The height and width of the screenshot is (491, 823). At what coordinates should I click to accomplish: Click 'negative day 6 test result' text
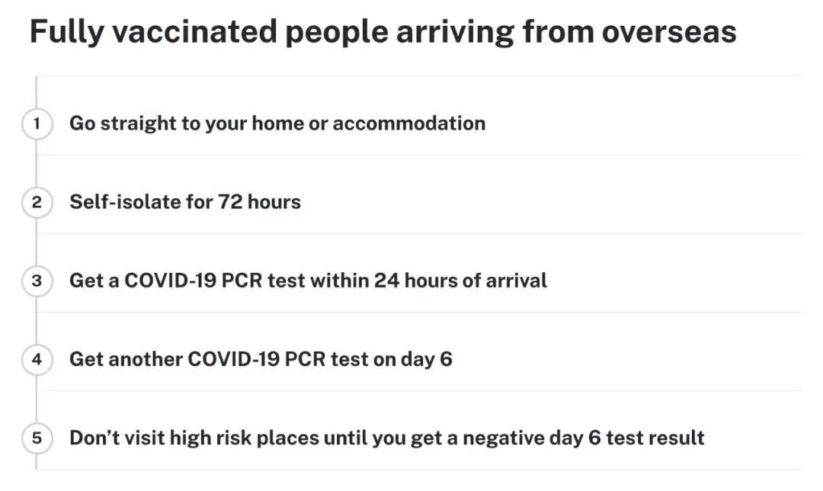[x=584, y=438]
